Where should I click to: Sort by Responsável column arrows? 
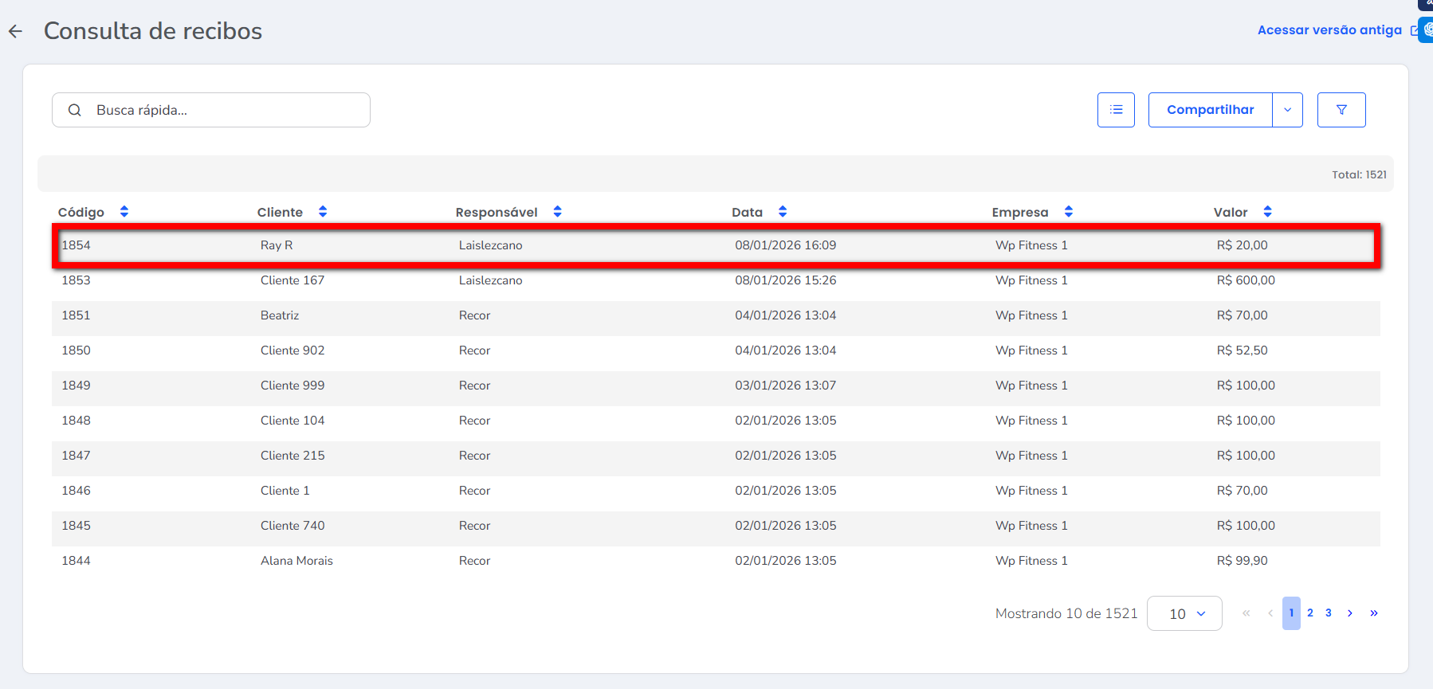coord(558,212)
